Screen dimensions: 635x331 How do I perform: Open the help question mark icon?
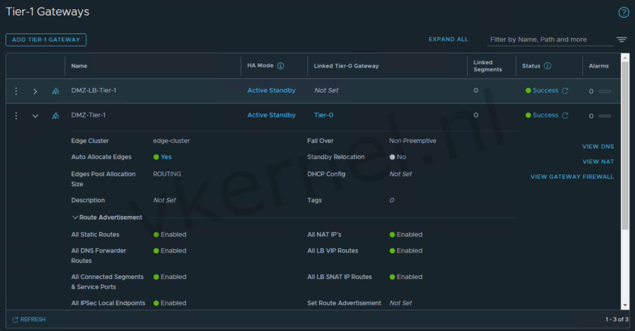click(623, 12)
